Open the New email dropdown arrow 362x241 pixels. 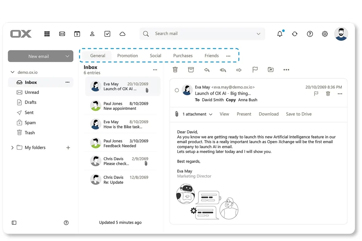coord(67,56)
